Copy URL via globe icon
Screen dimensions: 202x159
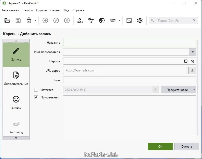click(x=102, y=20)
